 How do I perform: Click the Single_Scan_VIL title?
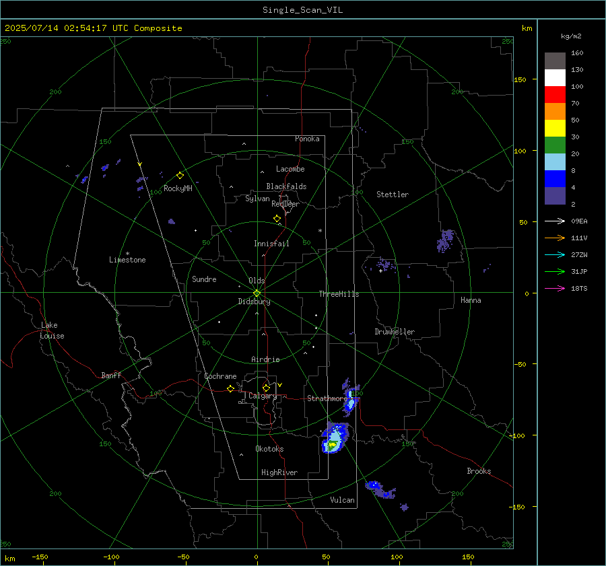(x=302, y=10)
